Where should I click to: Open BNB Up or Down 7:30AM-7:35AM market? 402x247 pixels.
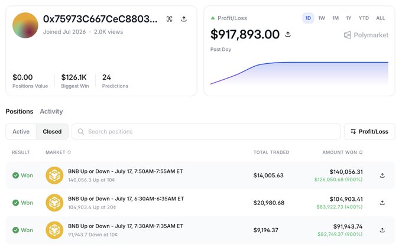[125, 226]
